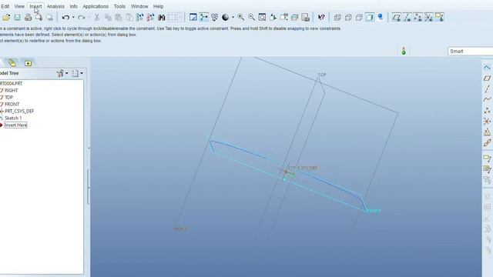Click the Datum Axis tool icon
The width and height of the screenshot is (493, 277).
click(487, 89)
